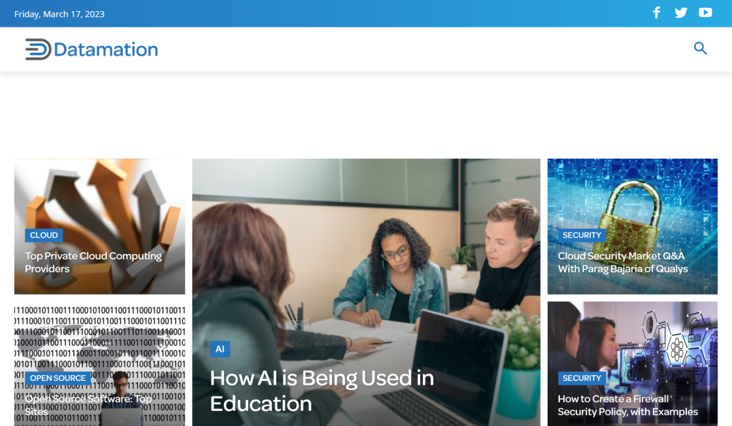Visit the YouTube channel icon
732x426 pixels.
(x=705, y=13)
